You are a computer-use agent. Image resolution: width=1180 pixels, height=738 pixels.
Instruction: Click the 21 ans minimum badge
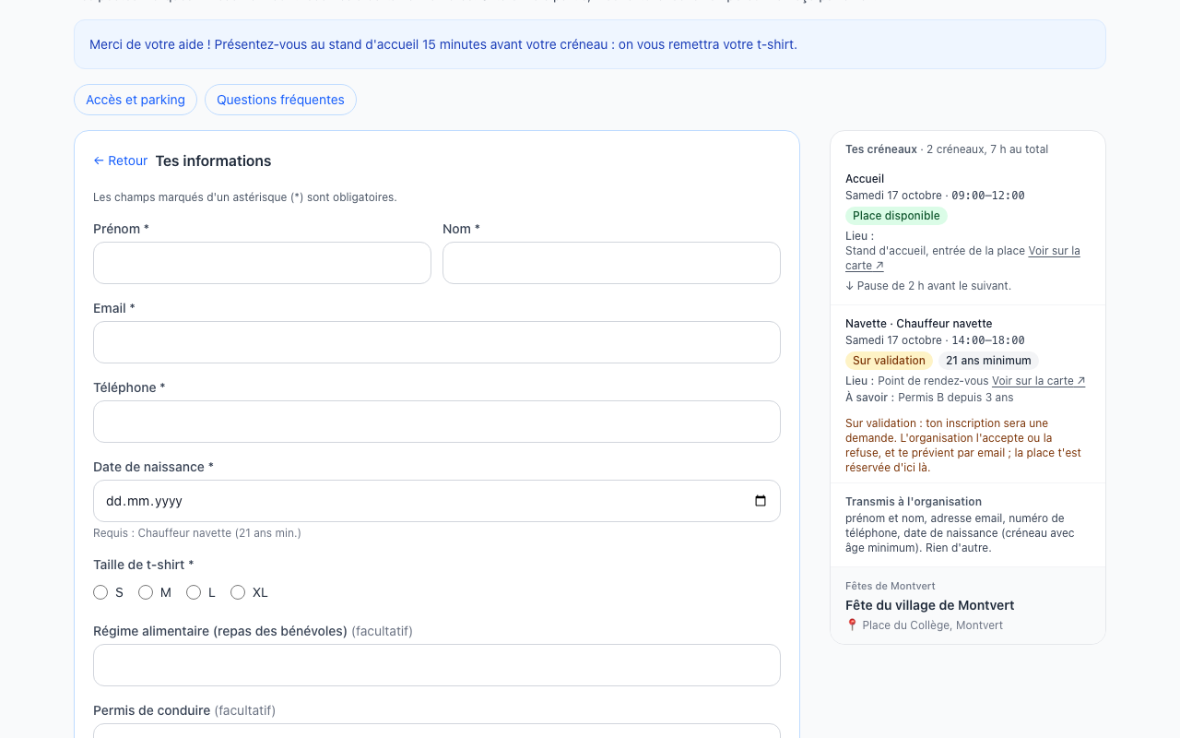[x=988, y=361]
